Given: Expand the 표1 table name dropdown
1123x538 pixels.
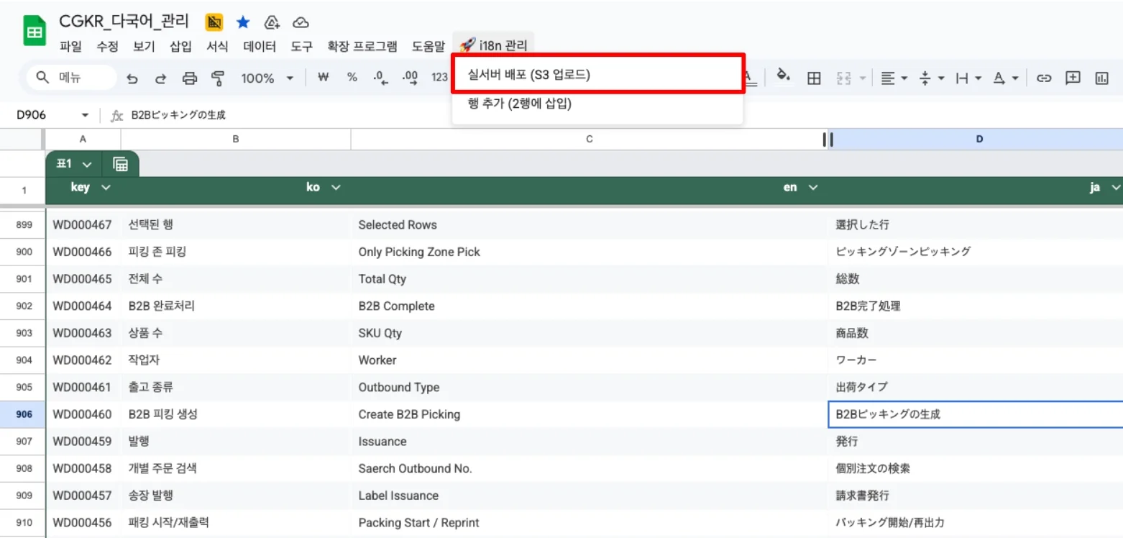Looking at the screenshot, I should point(87,164).
